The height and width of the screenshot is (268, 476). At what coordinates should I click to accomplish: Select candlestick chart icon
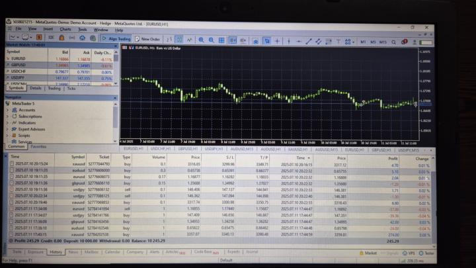coord(179,40)
